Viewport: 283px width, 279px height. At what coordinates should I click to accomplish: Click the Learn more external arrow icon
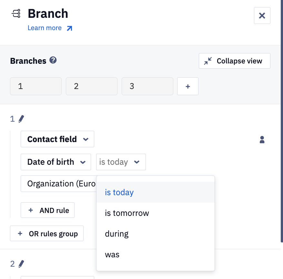(69, 28)
